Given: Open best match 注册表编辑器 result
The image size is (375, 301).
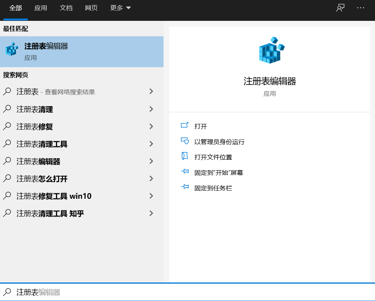Looking at the screenshot, I should point(82,52).
